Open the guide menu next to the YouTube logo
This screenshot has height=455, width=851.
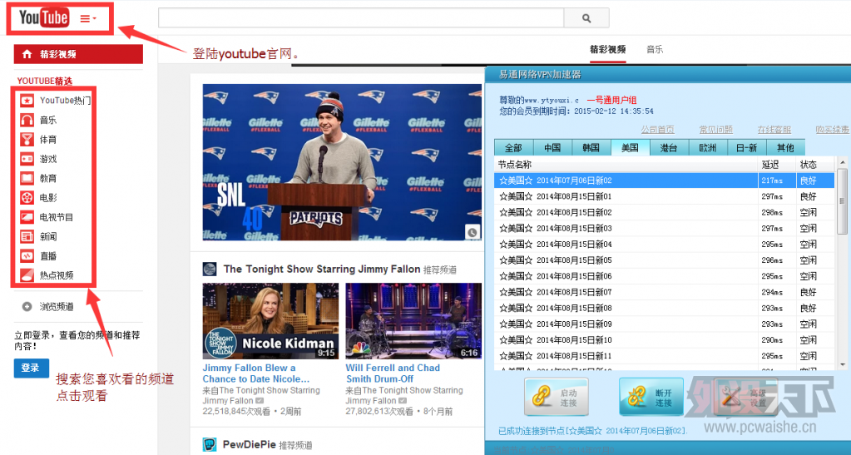tap(88, 18)
